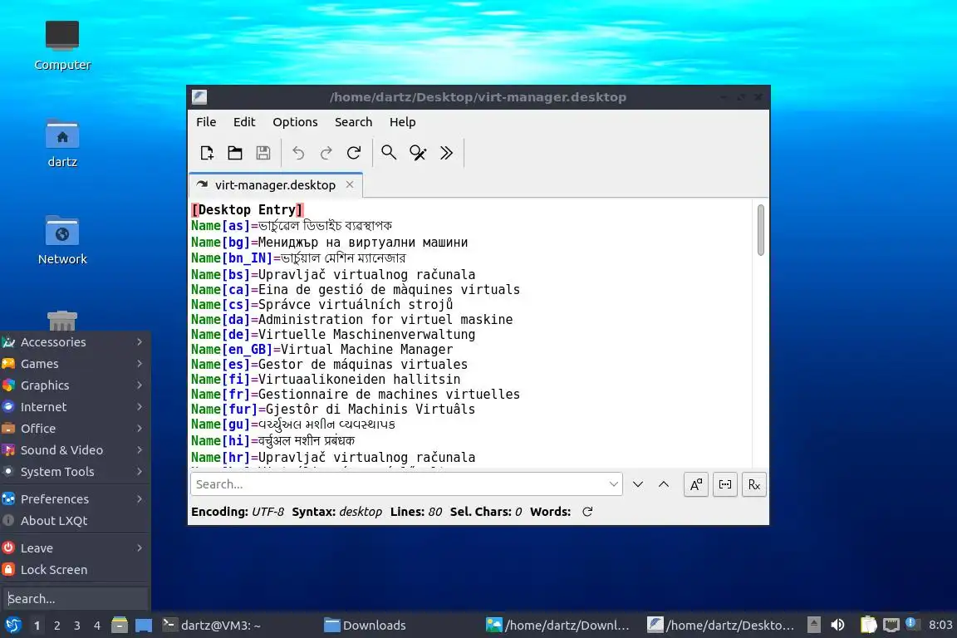This screenshot has height=638, width=957.
Task: Toggle Match Case search option
Action: [x=696, y=485]
